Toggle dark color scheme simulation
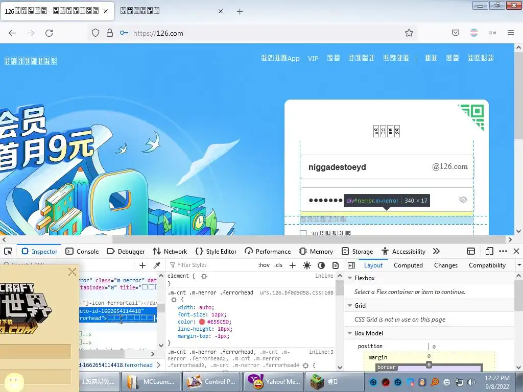The image size is (523, 392). [321, 265]
